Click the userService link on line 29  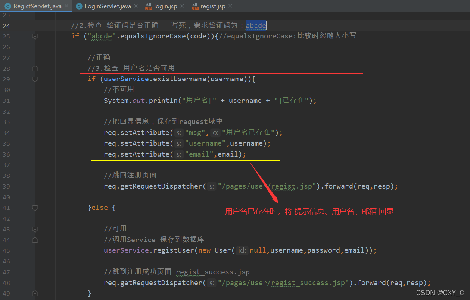click(x=126, y=79)
